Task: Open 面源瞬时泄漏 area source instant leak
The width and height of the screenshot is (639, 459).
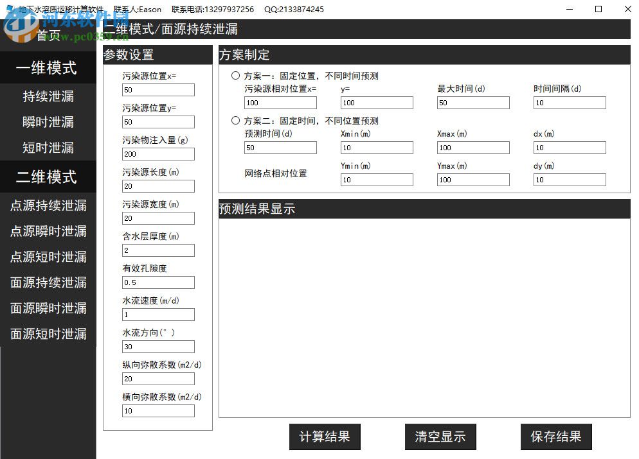Action: pos(48,308)
